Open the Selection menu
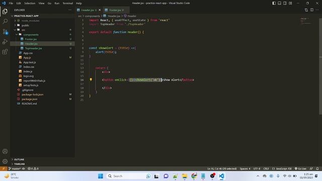 coord(30,4)
